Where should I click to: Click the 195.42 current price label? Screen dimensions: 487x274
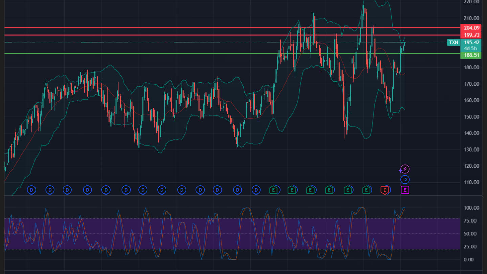pyautogui.click(x=471, y=42)
